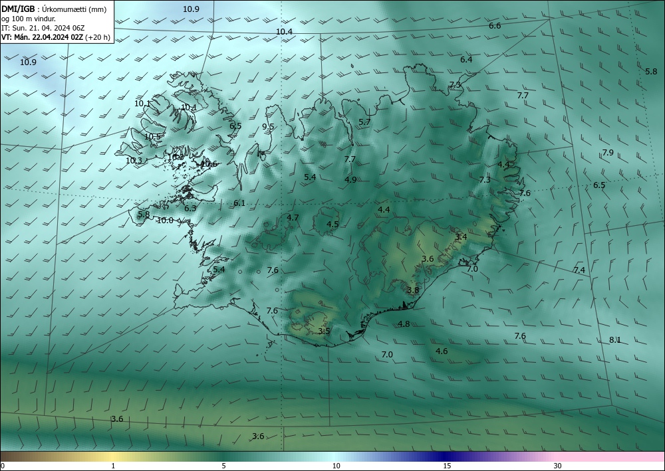Click the 1 tick on the color scale
The height and width of the screenshot is (471, 665).
113,466
